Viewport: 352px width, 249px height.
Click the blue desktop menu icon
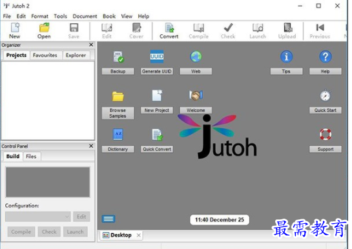click(109, 219)
